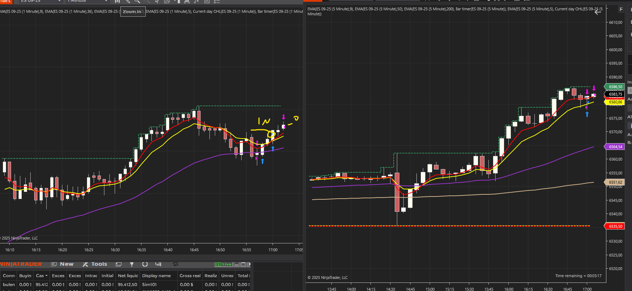Click the list view icon in toolbar
The image size is (632, 291).
pyautogui.click(x=217, y=1)
